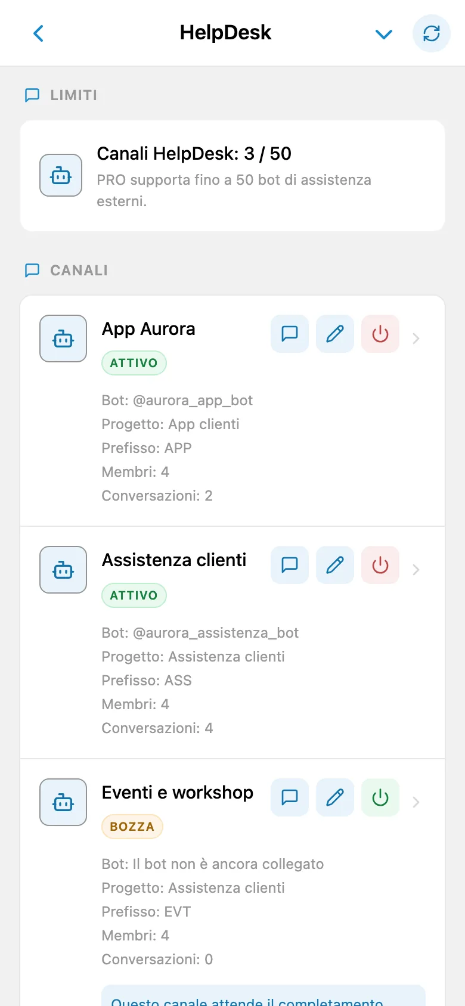Expand Eventi e workshop details with chevron
The height and width of the screenshot is (1006, 465).
416,802
